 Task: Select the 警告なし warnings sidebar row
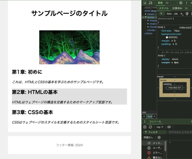click(153, 157)
